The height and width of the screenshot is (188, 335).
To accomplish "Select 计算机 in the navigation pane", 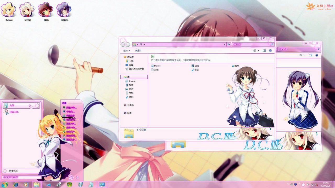I will 129,105.
